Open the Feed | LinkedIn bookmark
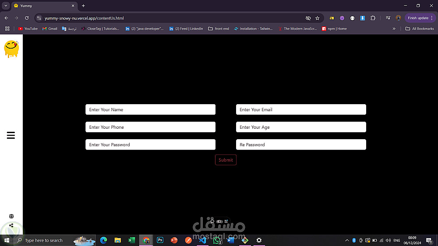The image size is (438, 246). click(186, 29)
